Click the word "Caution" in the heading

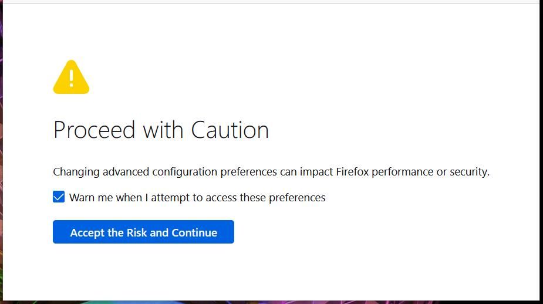(x=230, y=130)
